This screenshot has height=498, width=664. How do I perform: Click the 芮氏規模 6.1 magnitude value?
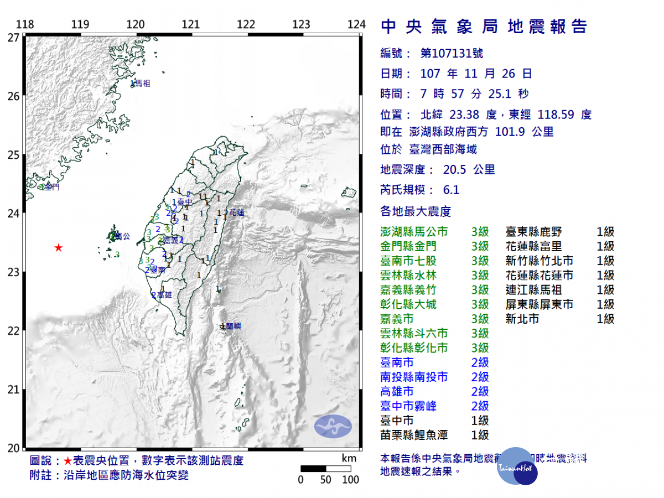point(451,190)
